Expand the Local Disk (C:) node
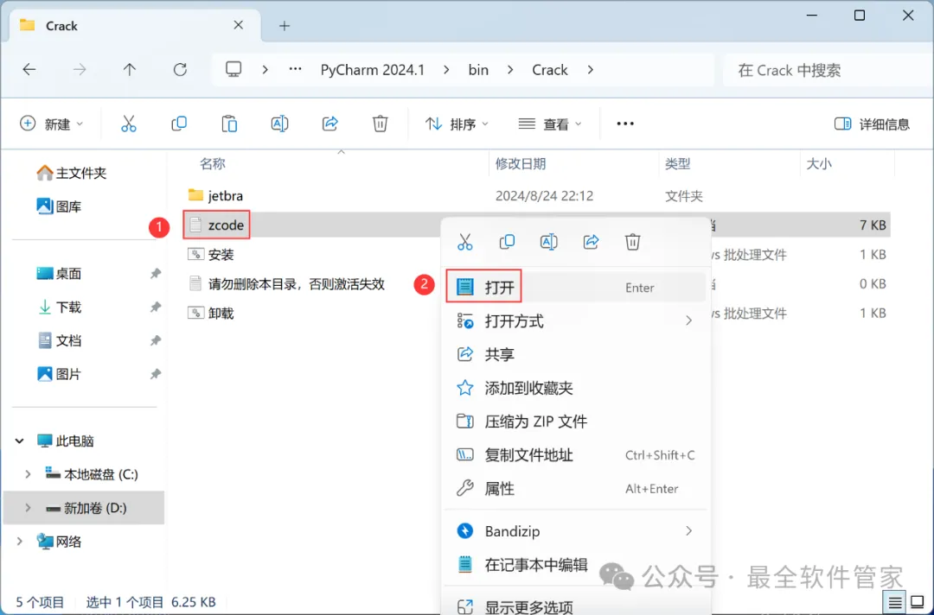This screenshot has width=934, height=615. point(28,474)
